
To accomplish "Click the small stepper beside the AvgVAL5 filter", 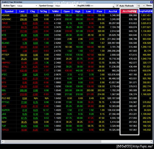I will (x=113, y=7).
